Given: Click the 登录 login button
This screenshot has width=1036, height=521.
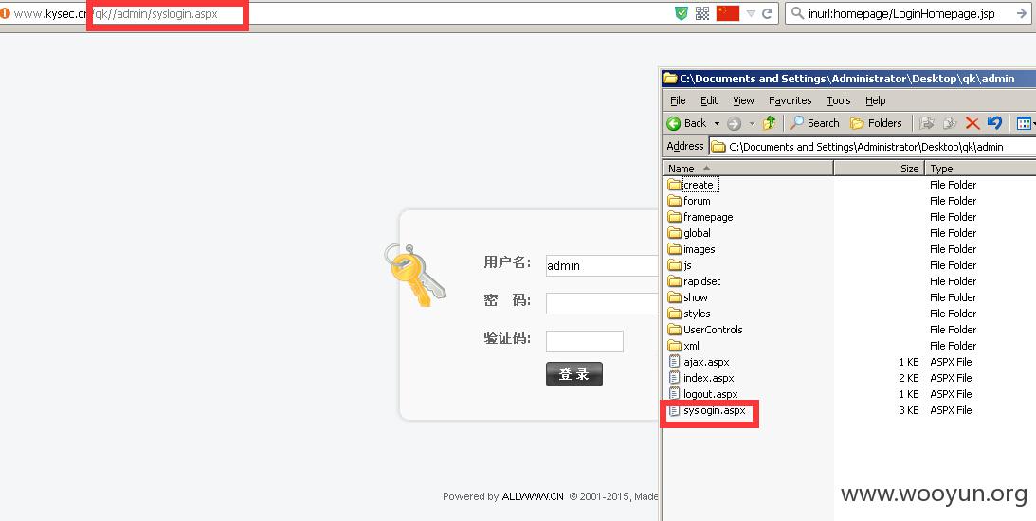Looking at the screenshot, I should pyautogui.click(x=574, y=374).
